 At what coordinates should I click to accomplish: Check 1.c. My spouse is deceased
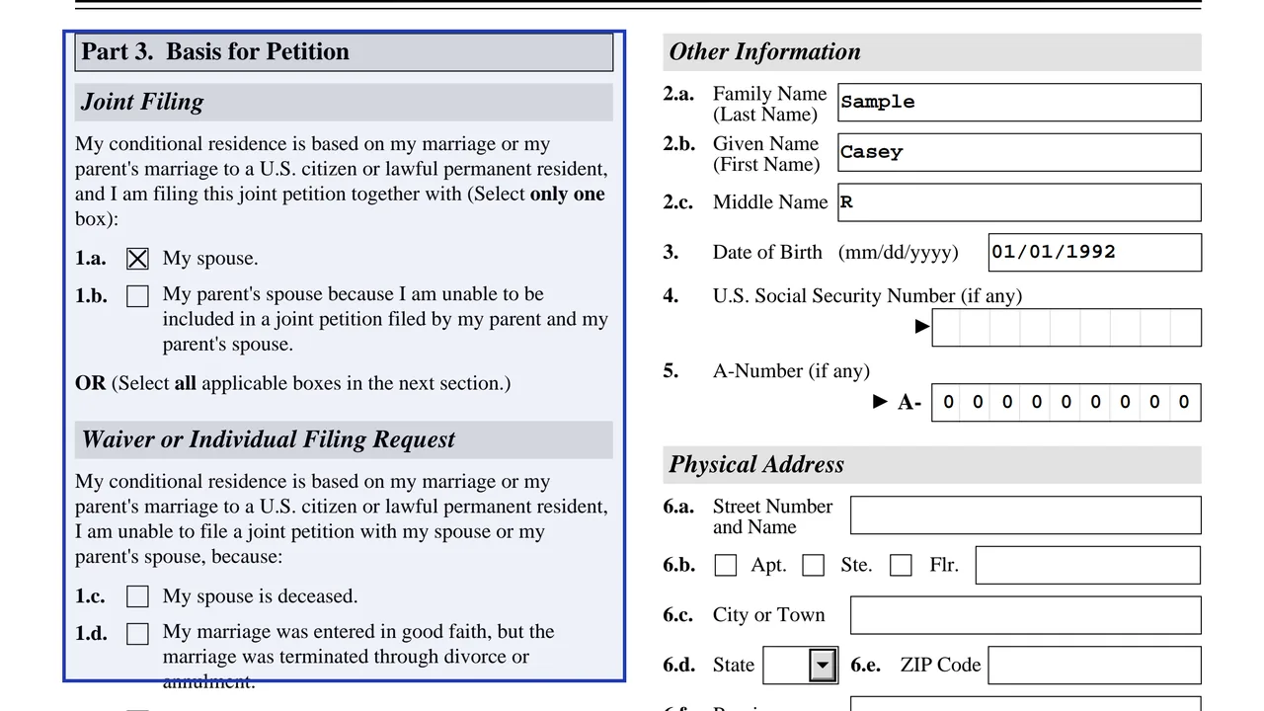(138, 596)
